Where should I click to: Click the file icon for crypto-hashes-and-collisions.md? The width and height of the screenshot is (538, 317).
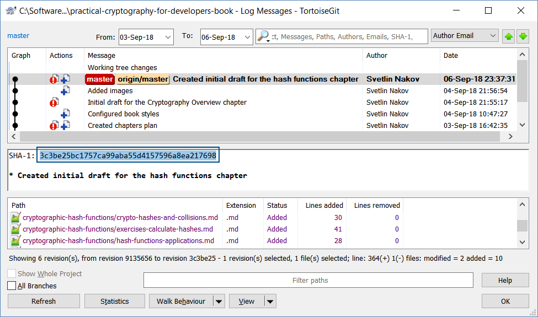[15, 217]
